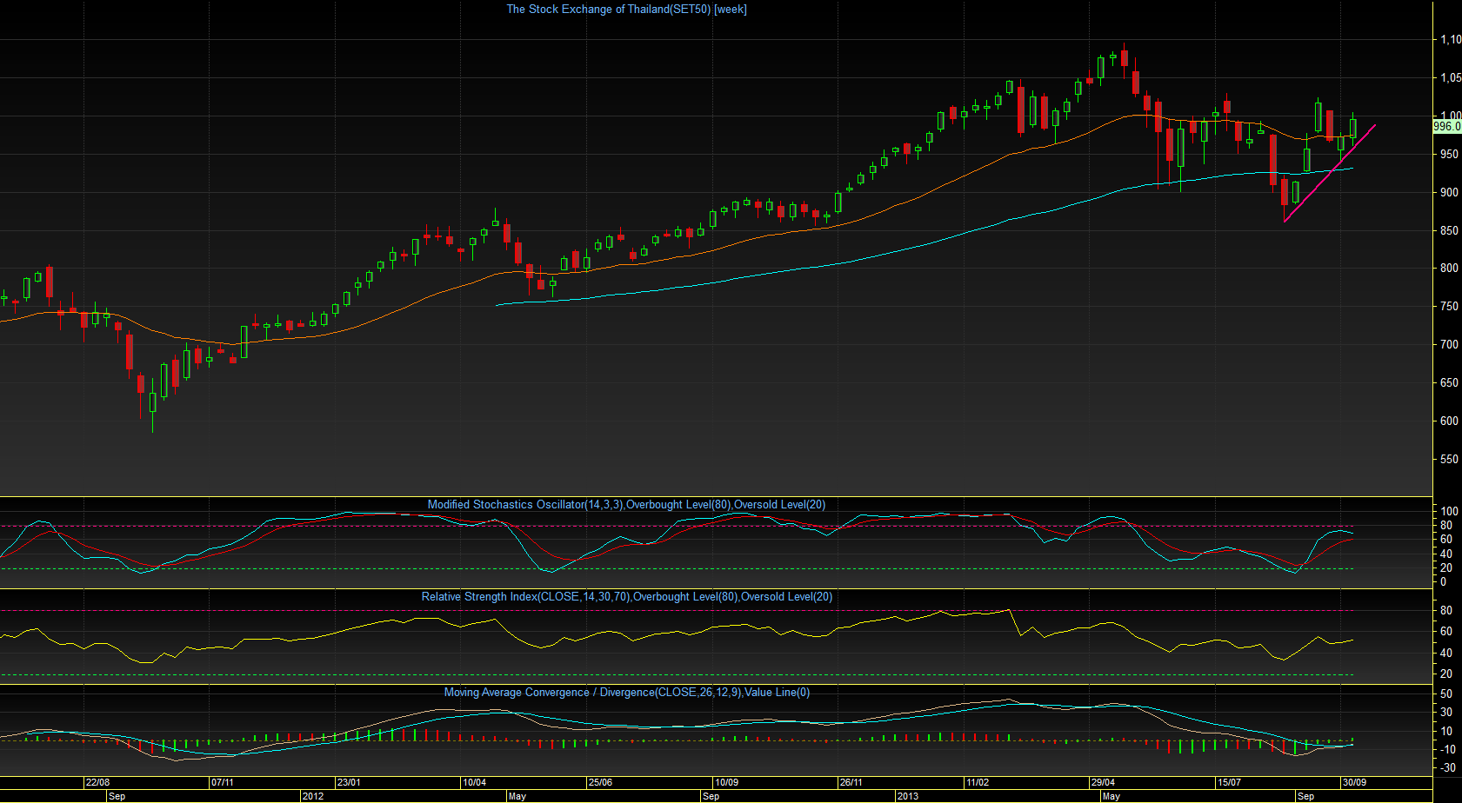Click the 650 price axis label
This screenshot has height=803, width=1462.
point(1449,383)
